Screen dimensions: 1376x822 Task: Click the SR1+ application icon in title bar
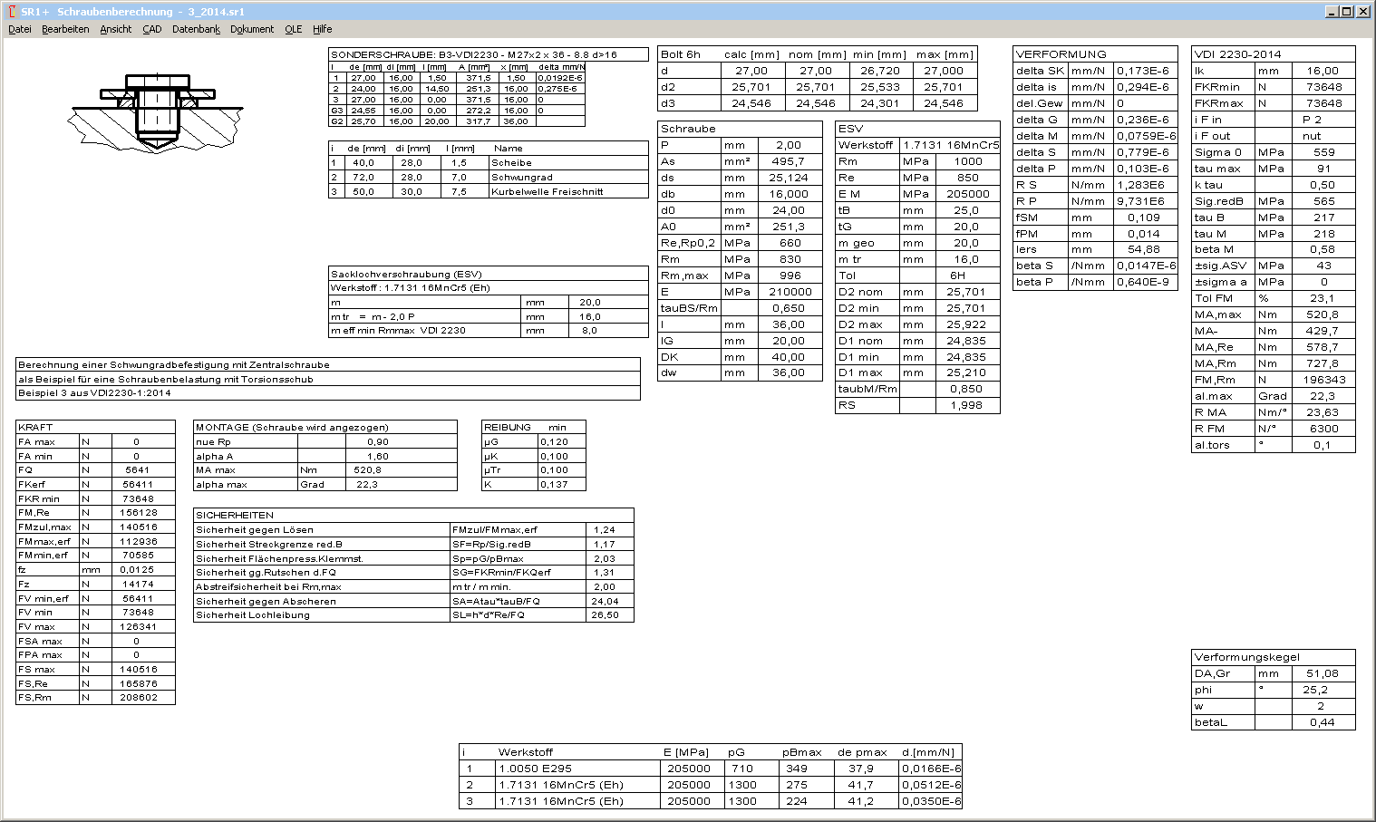[x=11, y=12]
